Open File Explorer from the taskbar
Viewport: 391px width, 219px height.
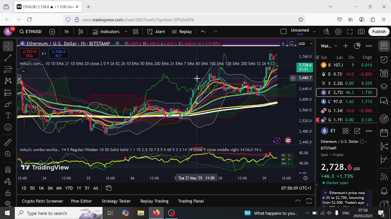[141, 213]
